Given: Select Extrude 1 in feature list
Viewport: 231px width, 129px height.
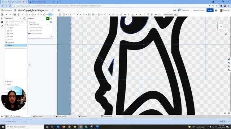Looking at the screenshot, I should (10, 42).
